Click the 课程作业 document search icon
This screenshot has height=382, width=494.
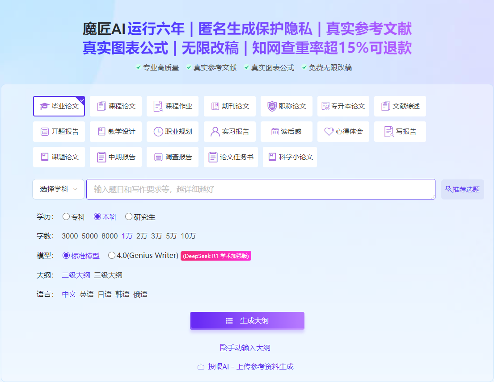point(158,106)
